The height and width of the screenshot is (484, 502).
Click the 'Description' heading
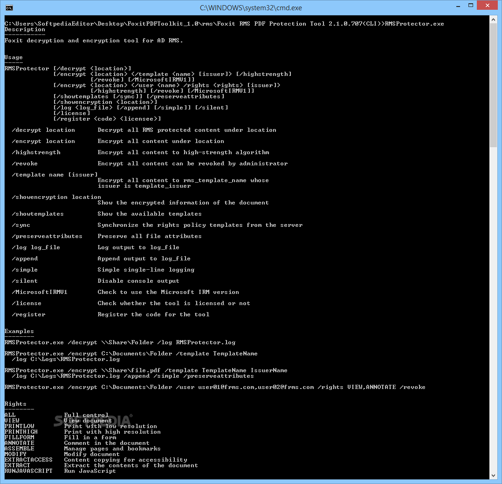tap(25, 29)
